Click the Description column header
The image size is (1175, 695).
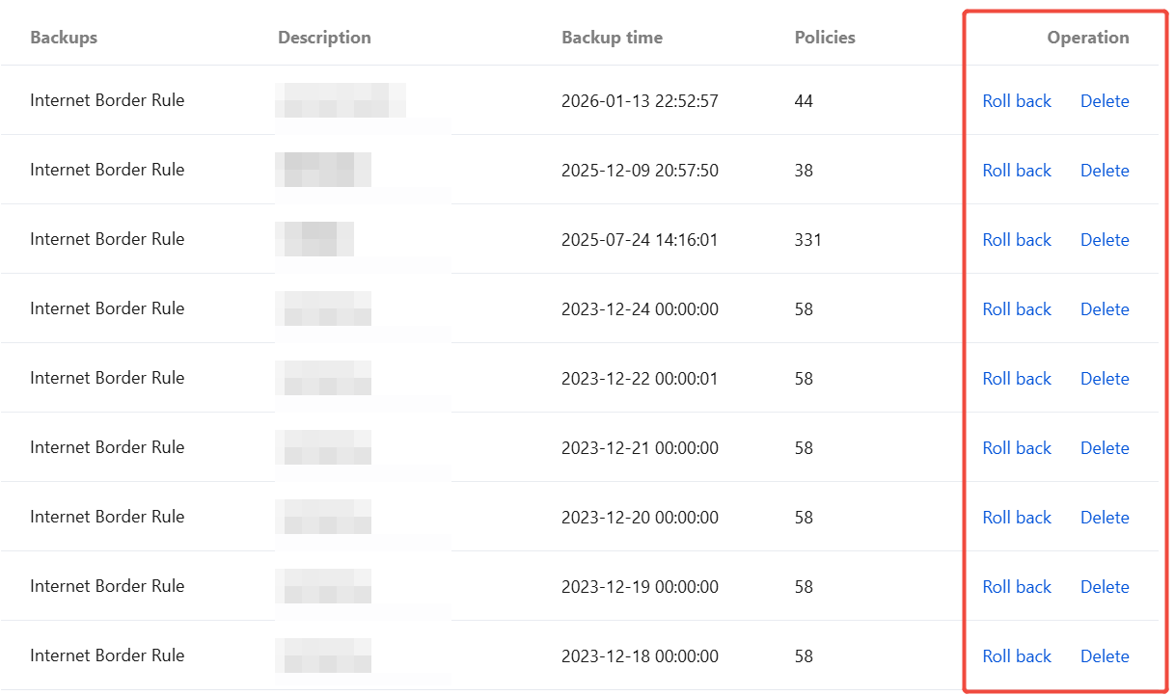[x=324, y=38]
